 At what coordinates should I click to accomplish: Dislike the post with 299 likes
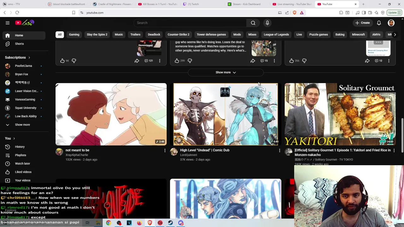click(x=190, y=61)
